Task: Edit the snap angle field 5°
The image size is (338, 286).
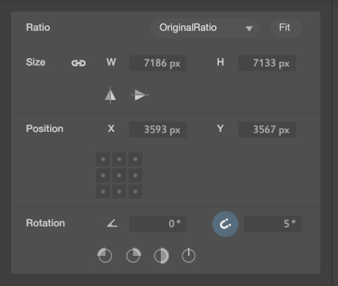Action: [273, 224]
